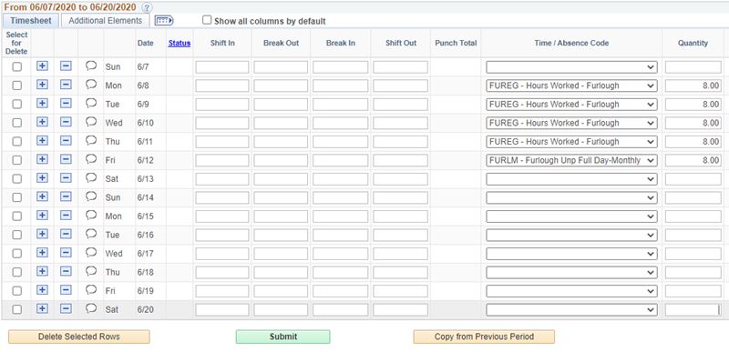
Task: Add a row for Sun 6/14
Action: coord(42,196)
